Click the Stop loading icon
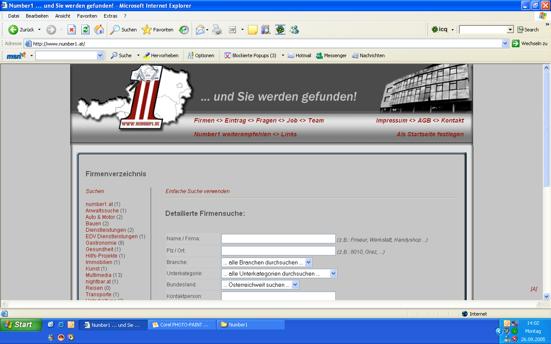 click(72, 30)
